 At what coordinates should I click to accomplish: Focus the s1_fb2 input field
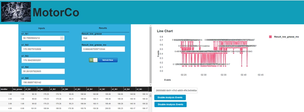point(43,49)
